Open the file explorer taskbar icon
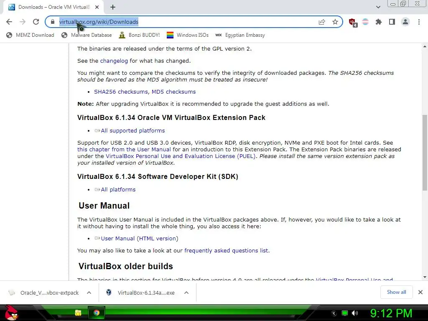Image resolution: width=428 pixels, height=321 pixels. click(78, 313)
